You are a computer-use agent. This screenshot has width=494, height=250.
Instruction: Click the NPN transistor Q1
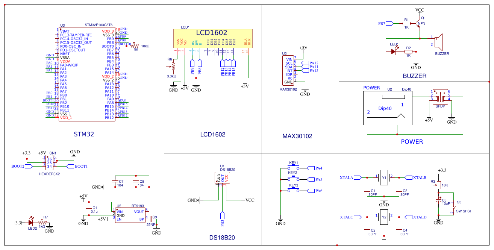click(x=418, y=23)
